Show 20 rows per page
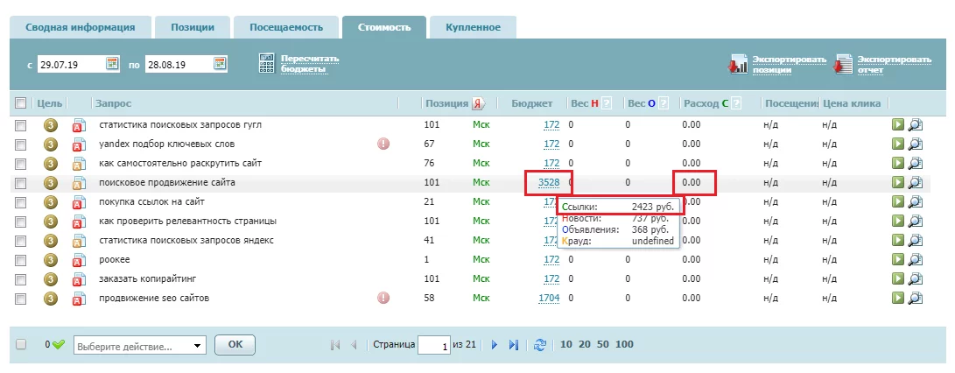Image resolution: width=955 pixels, height=373 pixels. point(585,344)
